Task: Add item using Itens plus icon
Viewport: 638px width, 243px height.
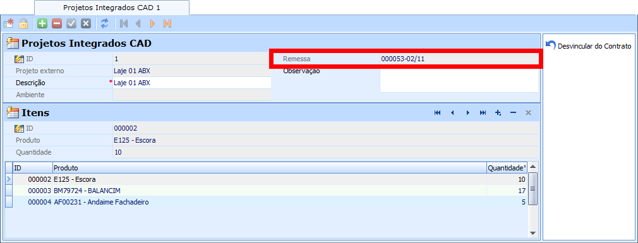Action: pyautogui.click(x=498, y=112)
